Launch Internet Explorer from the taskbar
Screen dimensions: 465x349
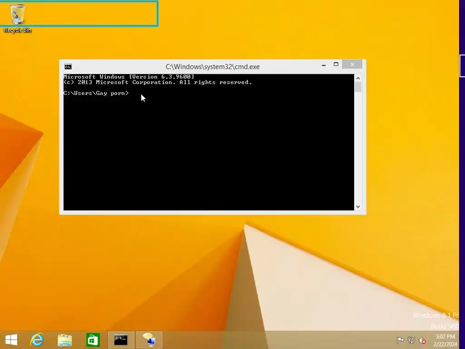[x=37, y=340]
